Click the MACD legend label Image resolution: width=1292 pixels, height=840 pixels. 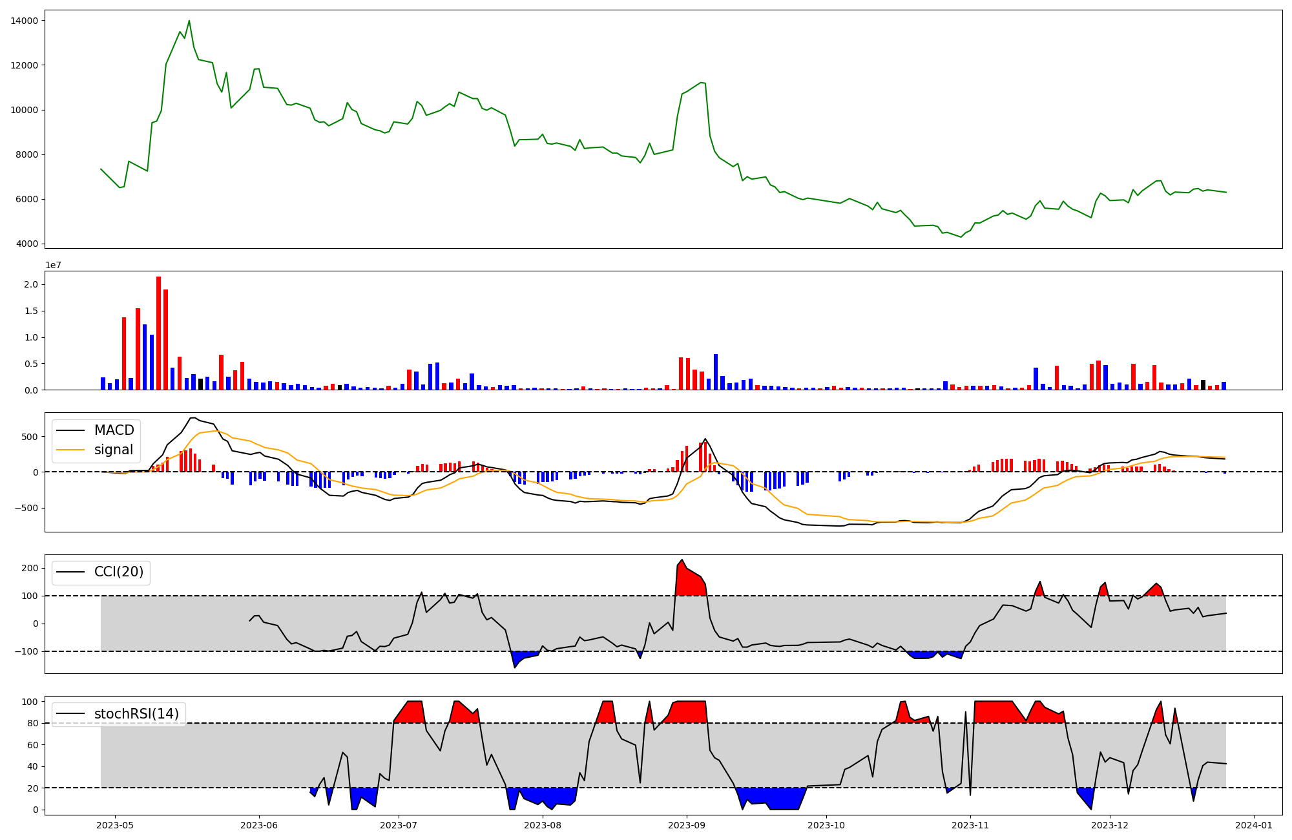114,430
